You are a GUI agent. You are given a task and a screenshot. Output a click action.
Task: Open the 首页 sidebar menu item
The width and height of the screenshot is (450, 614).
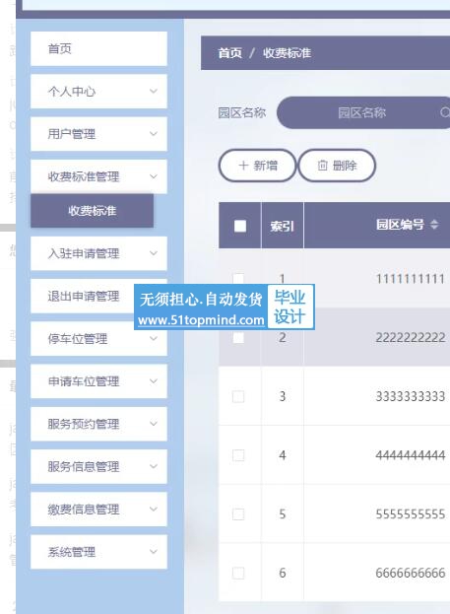pyautogui.click(x=98, y=49)
